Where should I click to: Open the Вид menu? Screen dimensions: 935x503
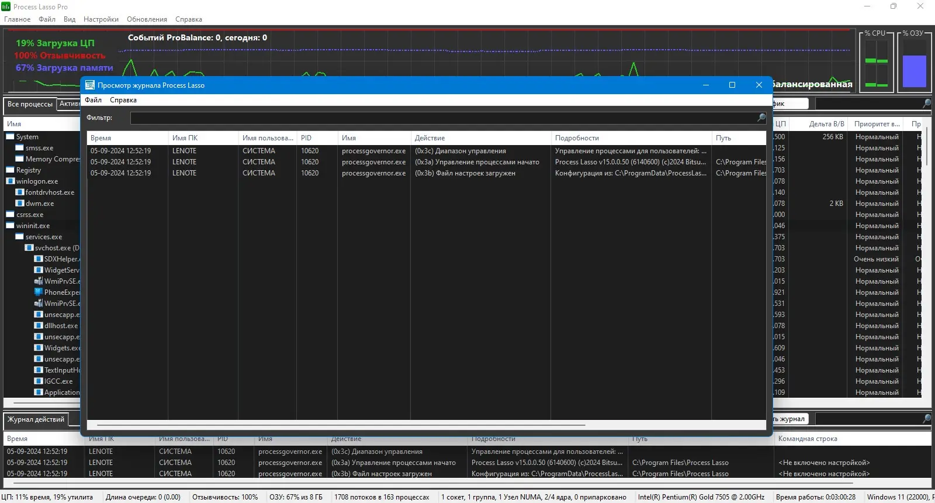[x=70, y=19]
